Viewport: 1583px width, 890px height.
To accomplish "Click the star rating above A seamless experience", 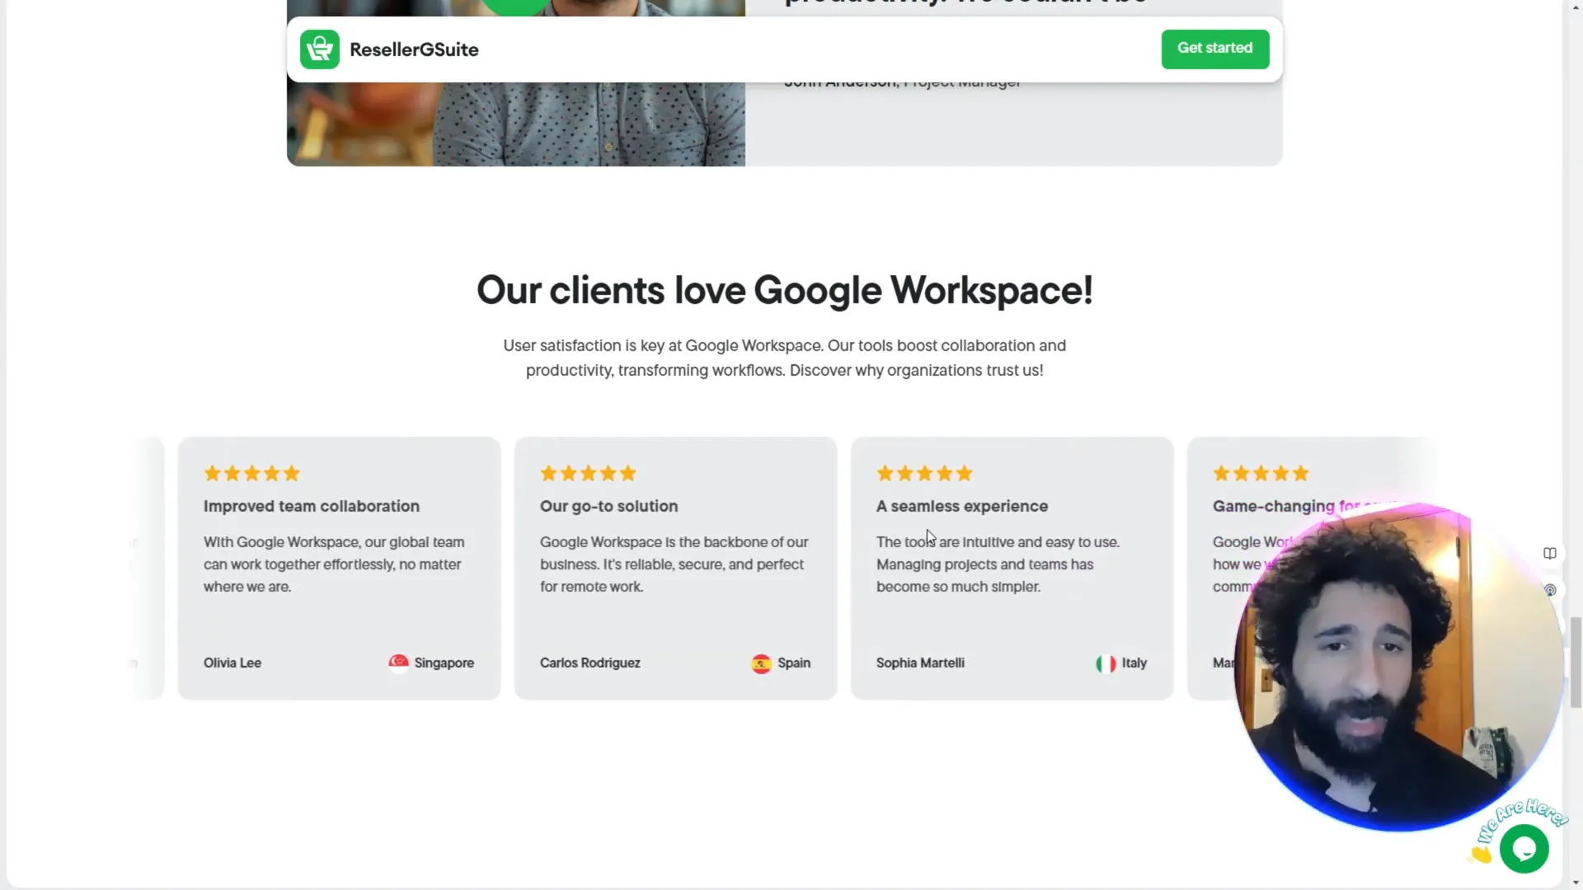I will (924, 473).
